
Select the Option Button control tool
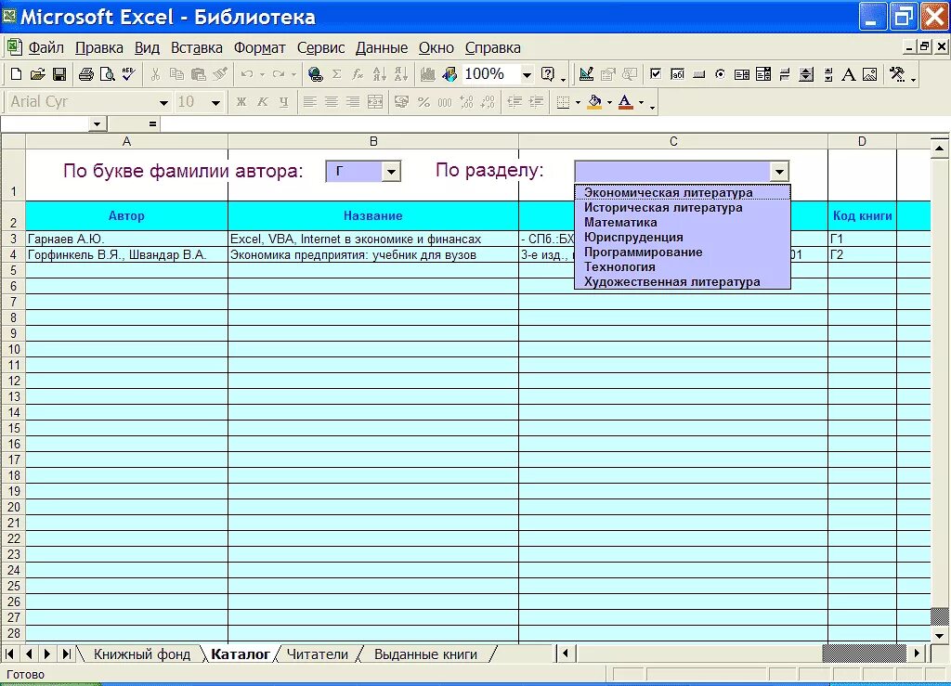click(x=720, y=74)
